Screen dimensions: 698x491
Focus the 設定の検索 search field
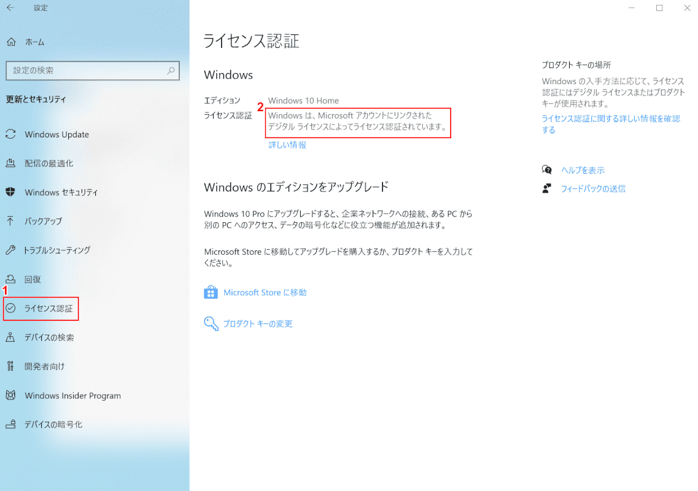click(93, 71)
